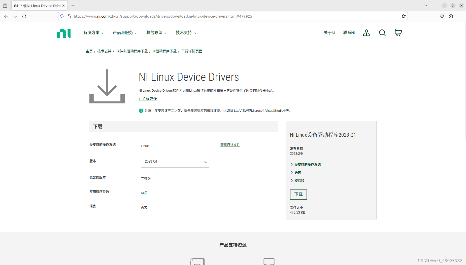Screen dimensions: 466x265
Task: Click the 下载详情页面 breadcrumb text
Action: pyautogui.click(x=192, y=51)
